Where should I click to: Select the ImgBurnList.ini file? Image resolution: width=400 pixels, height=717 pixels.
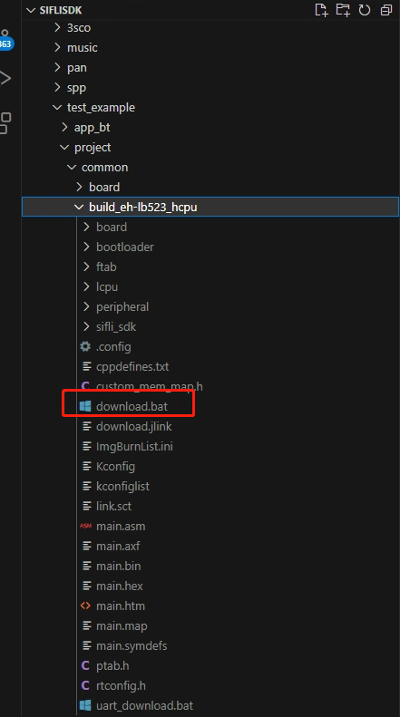coord(134,446)
